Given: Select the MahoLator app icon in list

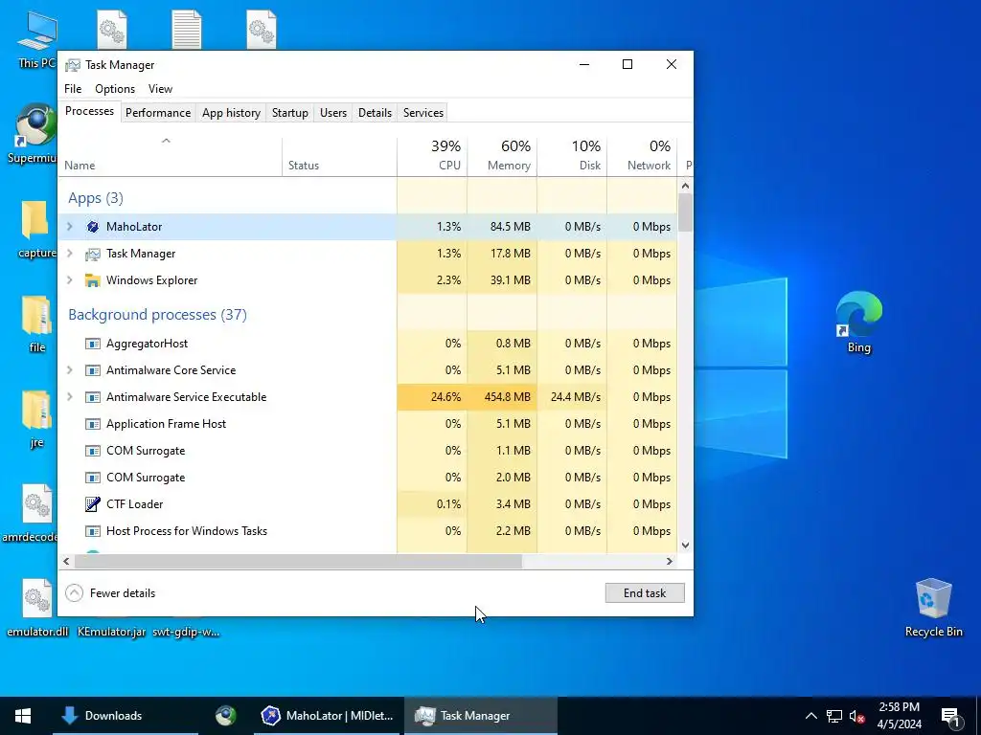Looking at the screenshot, I should coord(93,227).
